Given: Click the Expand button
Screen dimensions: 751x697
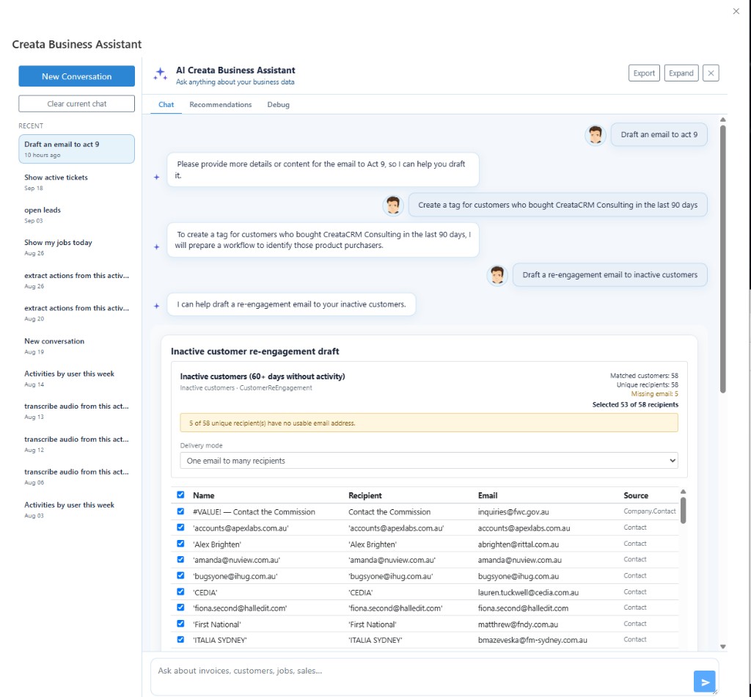Looking at the screenshot, I should (681, 73).
